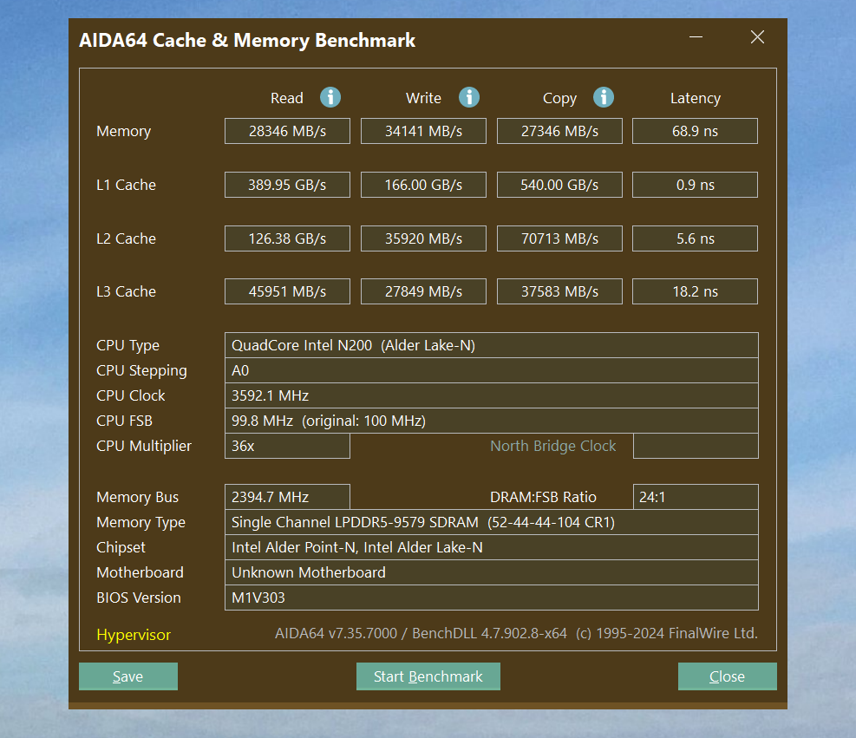Click the yellow Hypervisor label
Screen dimensions: 856x738
pos(134,635)
